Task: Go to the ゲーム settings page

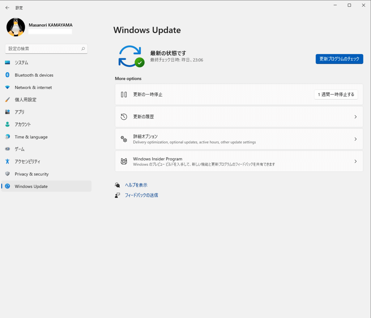Action: pyautogui.click(x=46, y=149)
